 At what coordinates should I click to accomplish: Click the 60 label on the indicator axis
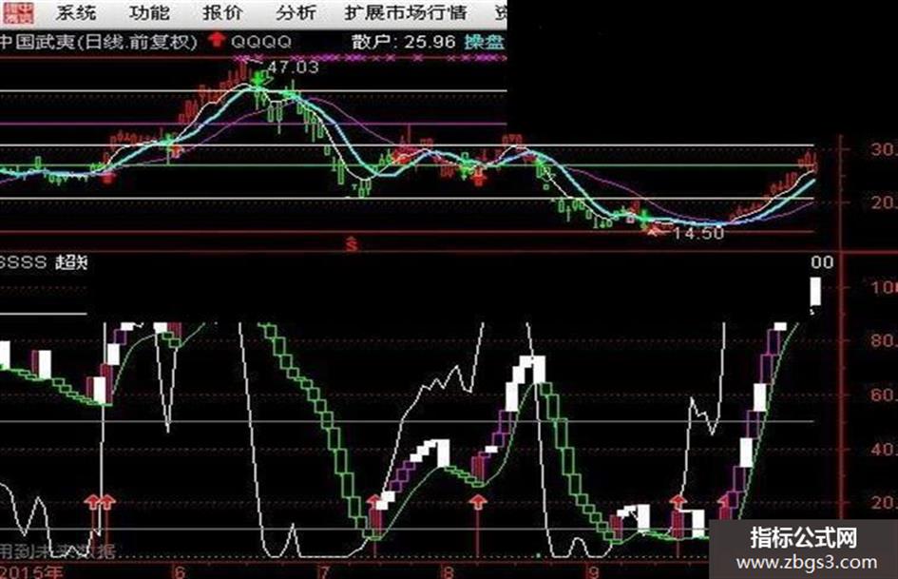[884, 395]
